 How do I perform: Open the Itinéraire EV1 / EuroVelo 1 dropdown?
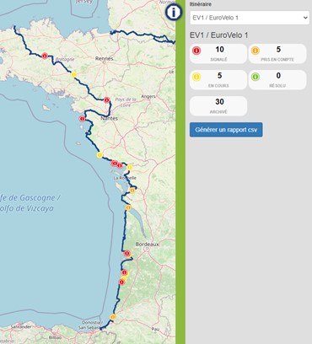click(x=250, y=18)
